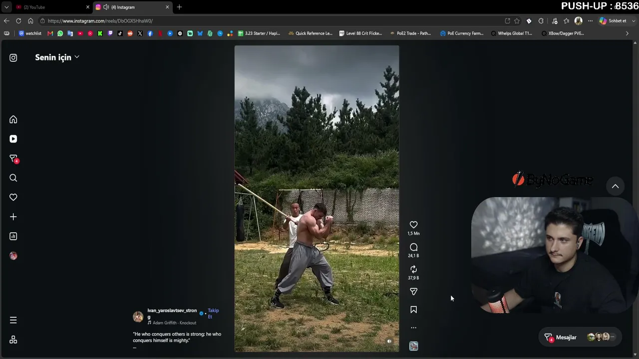This screenshot has width=639, height=359.
Task: Open Copilot 'Sohbet et' button
Action: pos(613,21)
